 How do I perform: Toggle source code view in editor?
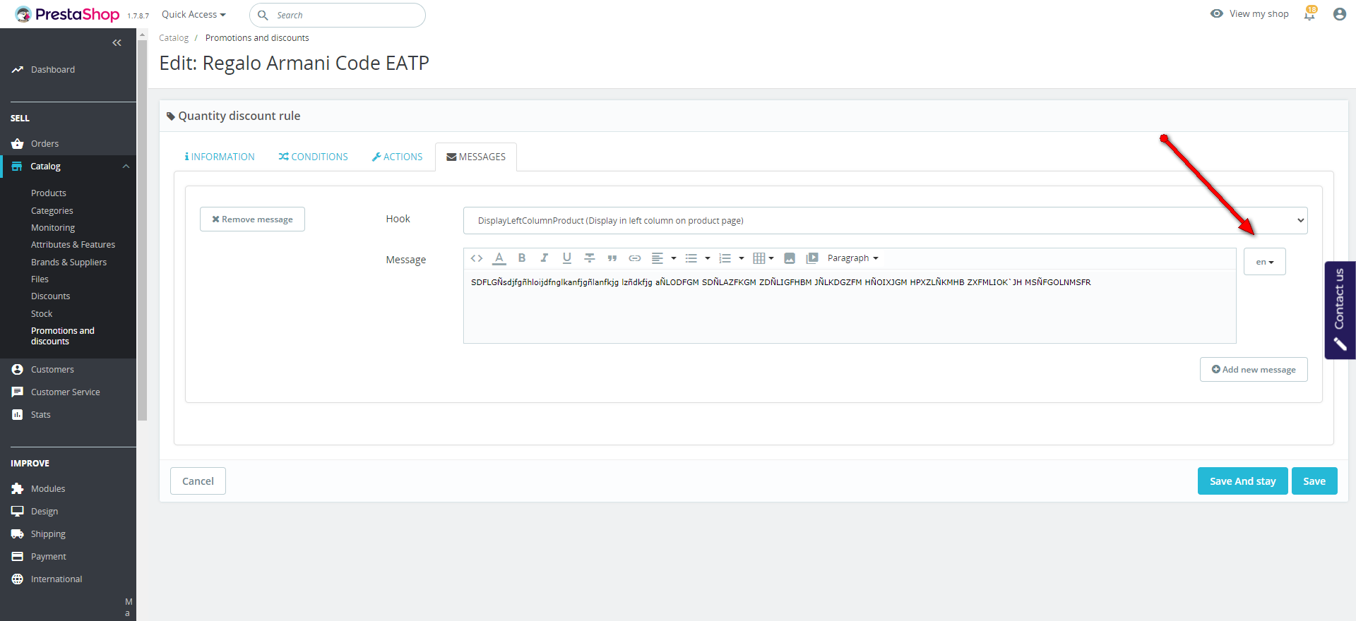click(477, 258)
